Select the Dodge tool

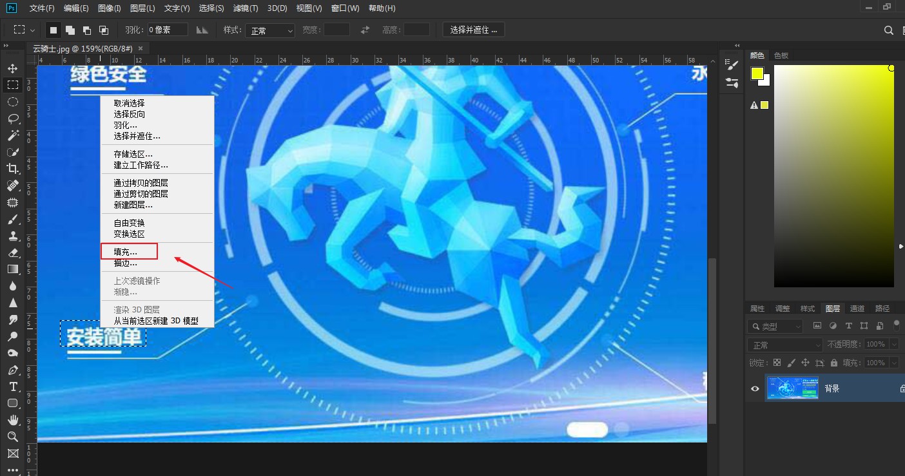click(12, 336)
